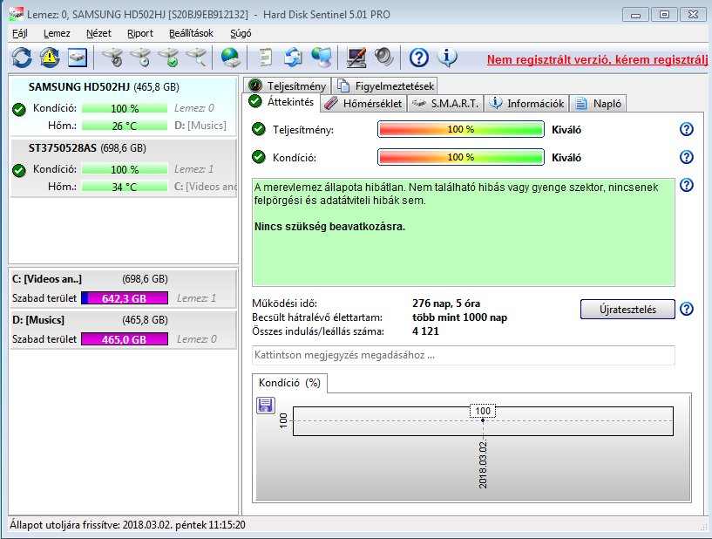
Task: Click the send report arrows icon
Action: point(294,58)
